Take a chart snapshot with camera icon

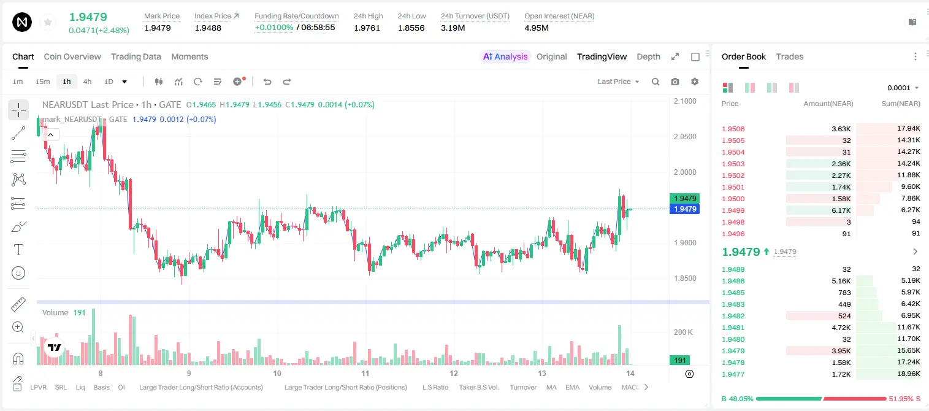pyautogui.click(x=675, y=82)
